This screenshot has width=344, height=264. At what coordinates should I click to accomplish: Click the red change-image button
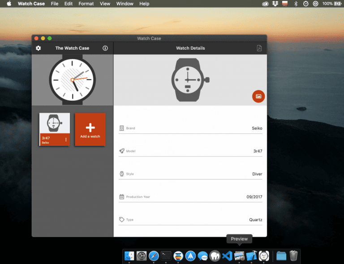258,96
